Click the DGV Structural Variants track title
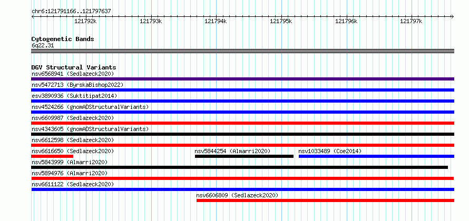 pos(74,67)
